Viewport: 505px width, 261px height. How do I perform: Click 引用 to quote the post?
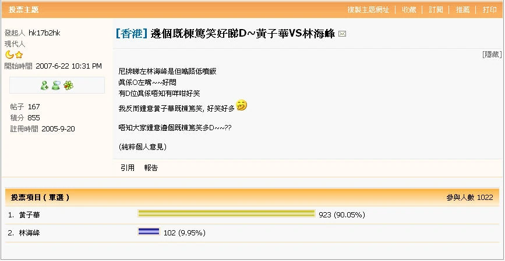point(128,167)
